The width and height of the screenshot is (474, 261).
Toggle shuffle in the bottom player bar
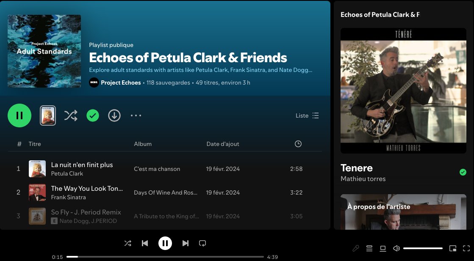coord(128,243)
